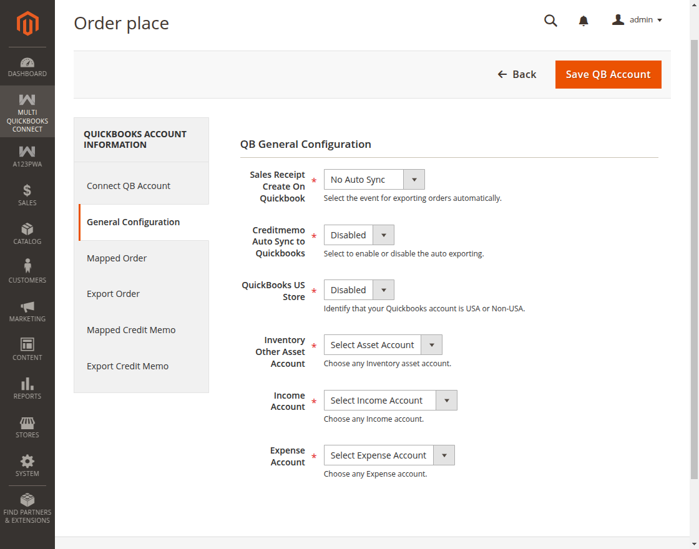Expand Sales Receipt Create On dropdown

374,180
